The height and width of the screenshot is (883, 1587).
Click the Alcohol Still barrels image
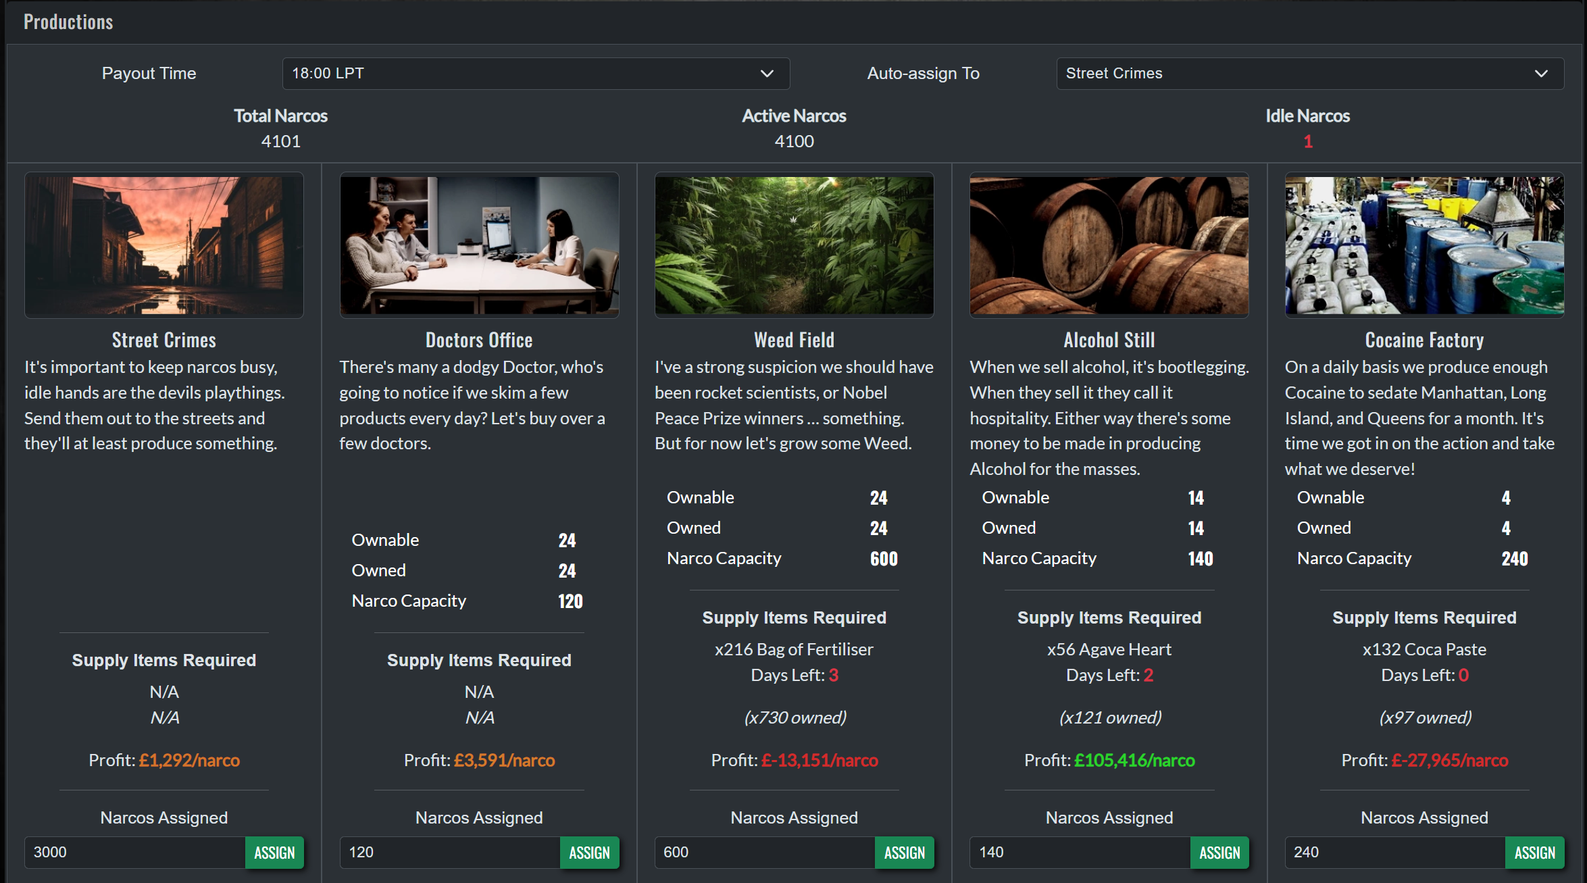1109,245
